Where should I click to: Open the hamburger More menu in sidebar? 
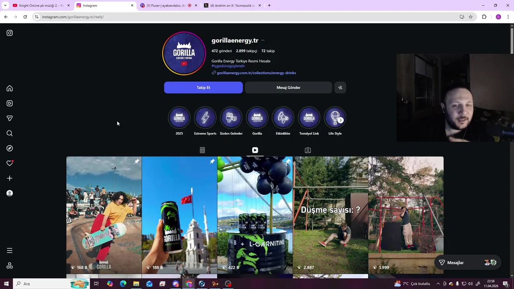[x=10, y=250]
